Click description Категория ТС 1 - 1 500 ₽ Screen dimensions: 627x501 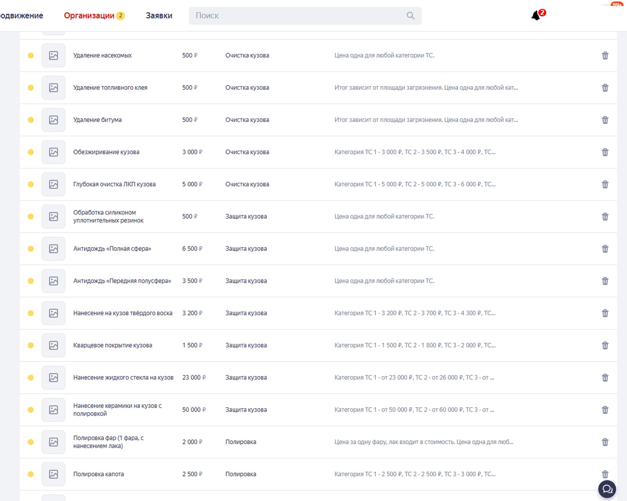(415, 345)
